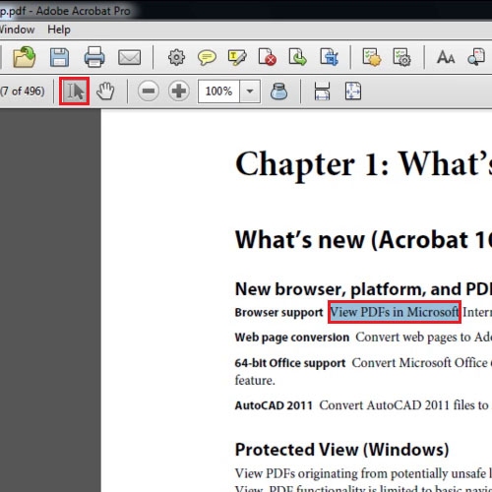Open the edit actions checklist gear icon

(x=401, y=57)
